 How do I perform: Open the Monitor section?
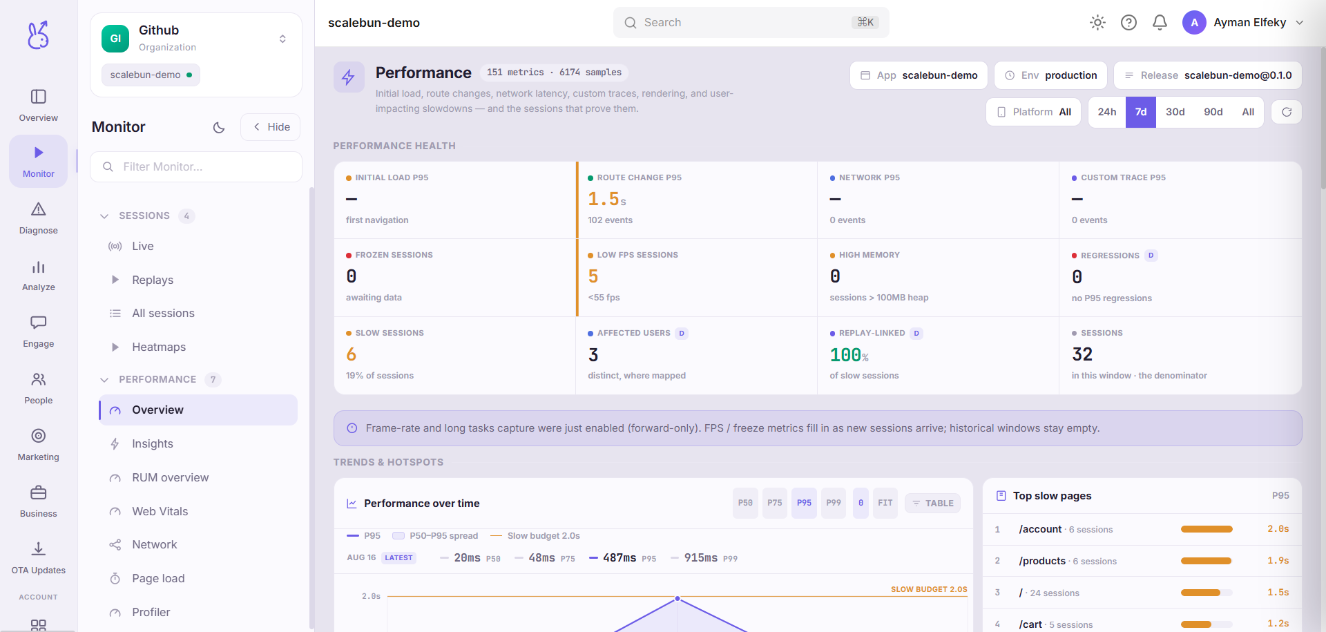coord(39,161)
